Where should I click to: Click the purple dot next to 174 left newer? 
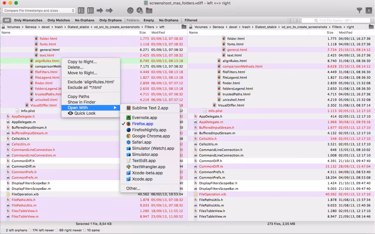pos(30,230)
